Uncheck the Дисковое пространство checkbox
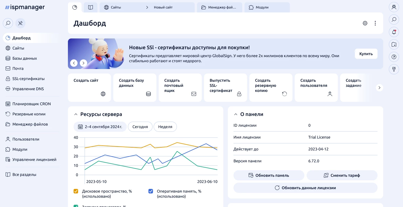The width and height of the screenshot is (403, 207). pos(76,191)
